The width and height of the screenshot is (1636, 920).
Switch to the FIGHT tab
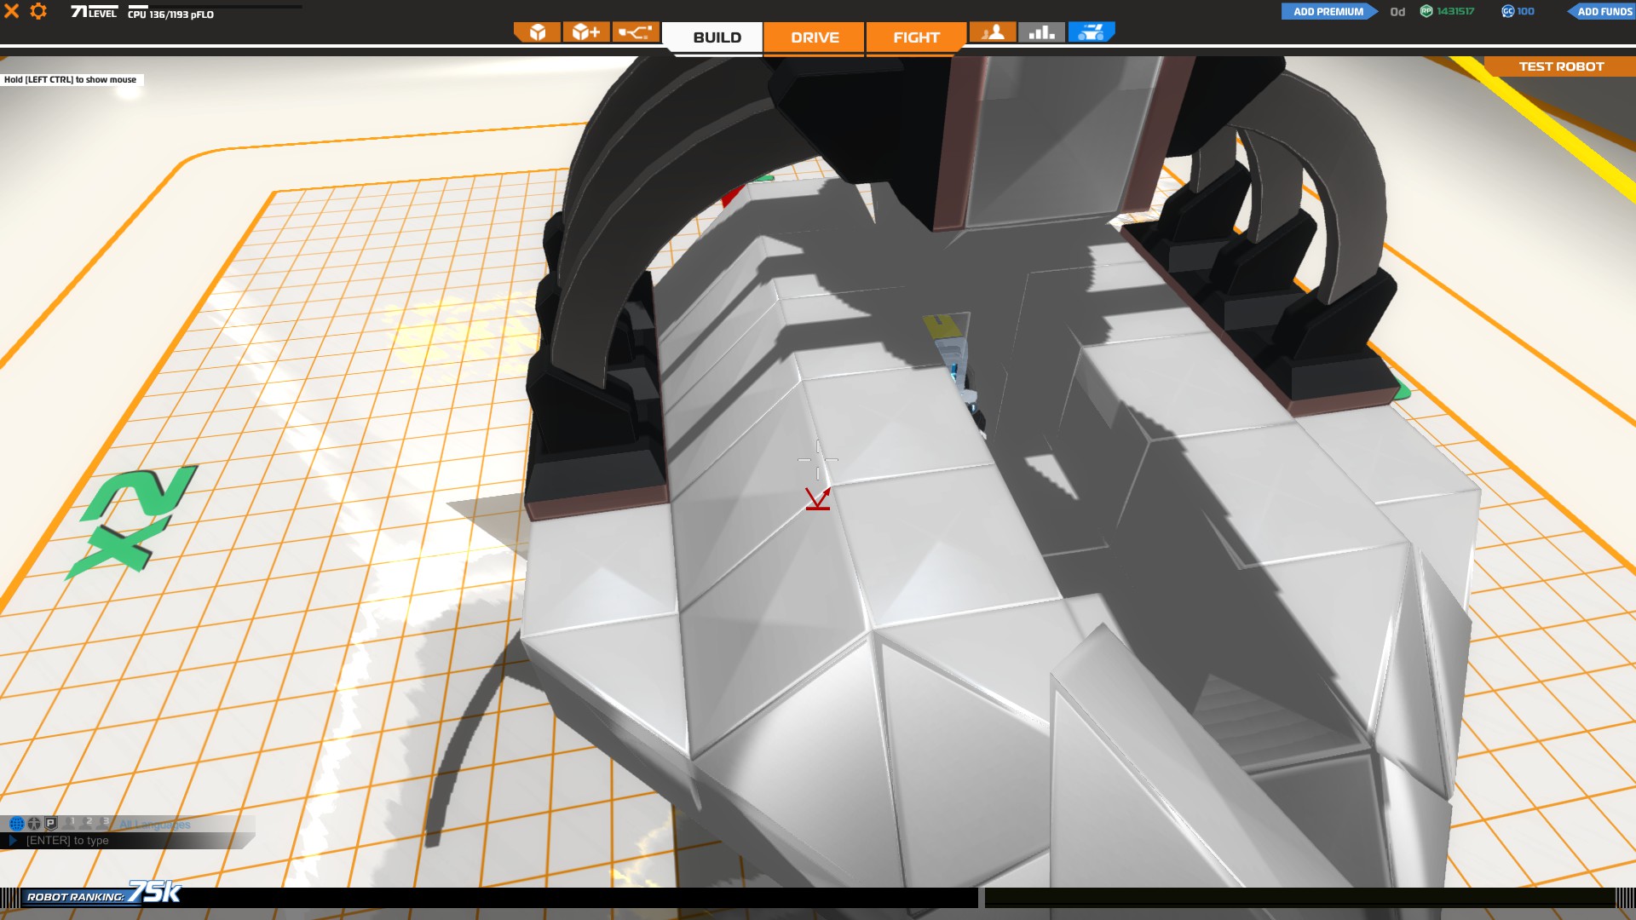coord(916,37)
